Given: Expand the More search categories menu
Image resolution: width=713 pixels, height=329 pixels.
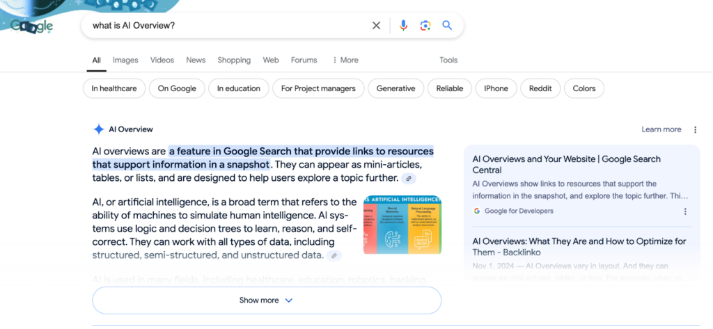Looking at the screenshot, I should (x=345, y=61).
